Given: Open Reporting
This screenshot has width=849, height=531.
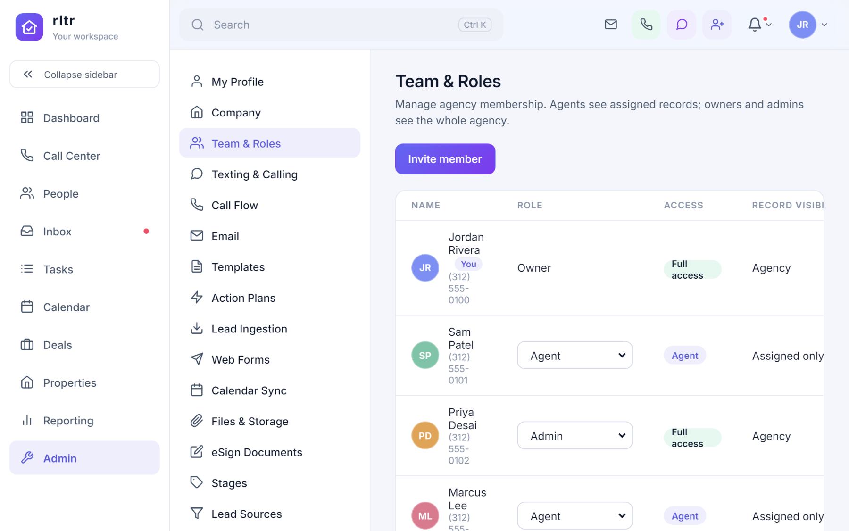Looking at the screenshot, I should 84,420.
